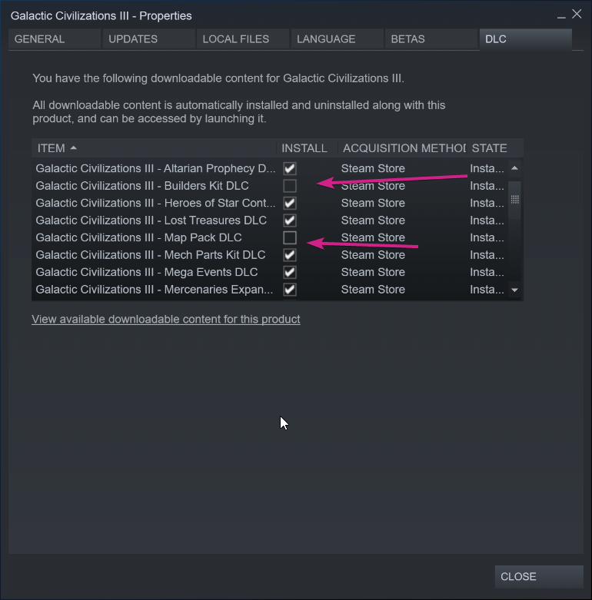Open the UPDATES tab

(148, 39)
